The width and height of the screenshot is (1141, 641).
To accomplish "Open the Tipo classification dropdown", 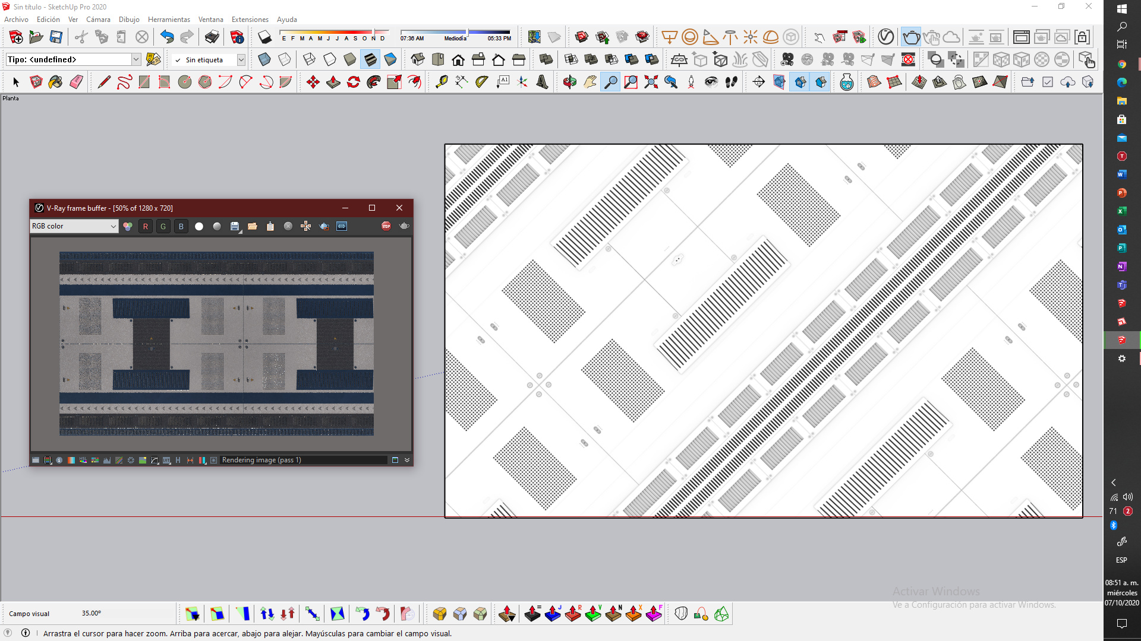I will (136, 59).
